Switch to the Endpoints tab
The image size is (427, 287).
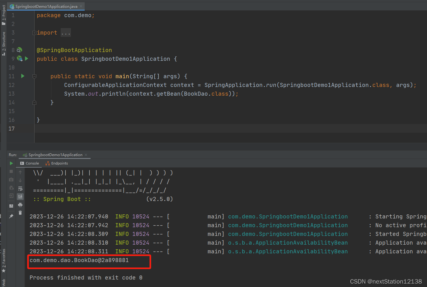56,163
